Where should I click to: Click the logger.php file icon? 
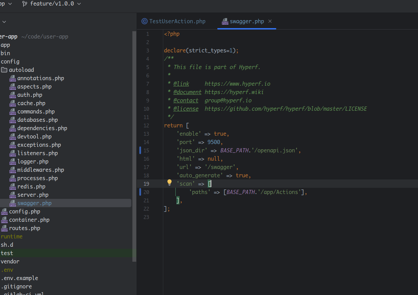click(13, 162)
